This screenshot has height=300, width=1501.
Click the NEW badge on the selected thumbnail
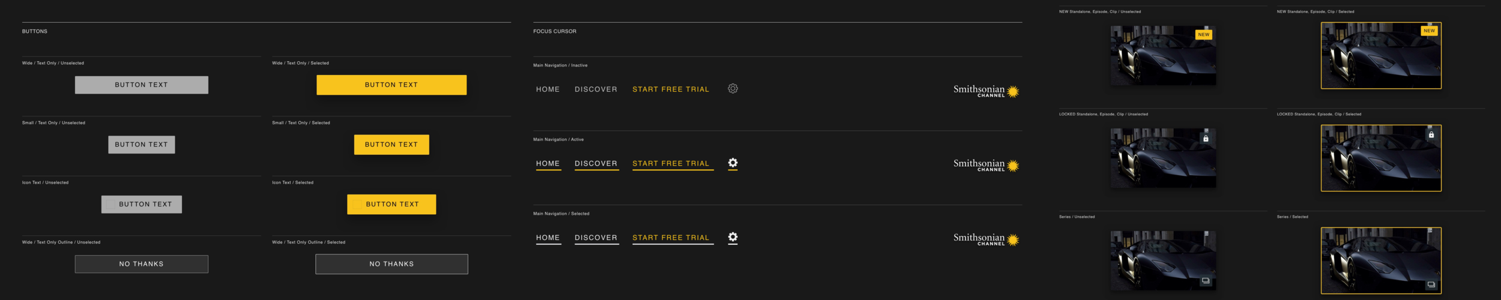point(1429,31)
